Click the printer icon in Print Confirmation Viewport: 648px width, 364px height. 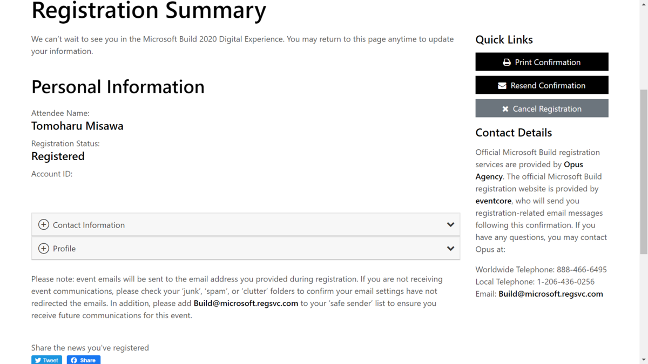tap(507, 62)
